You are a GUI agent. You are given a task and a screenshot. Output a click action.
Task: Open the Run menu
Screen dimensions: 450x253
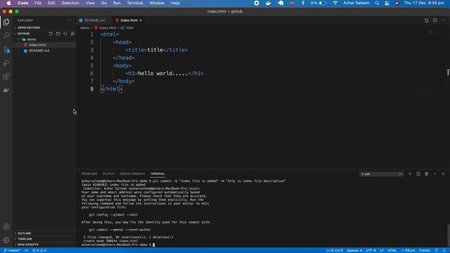point(117,3)
